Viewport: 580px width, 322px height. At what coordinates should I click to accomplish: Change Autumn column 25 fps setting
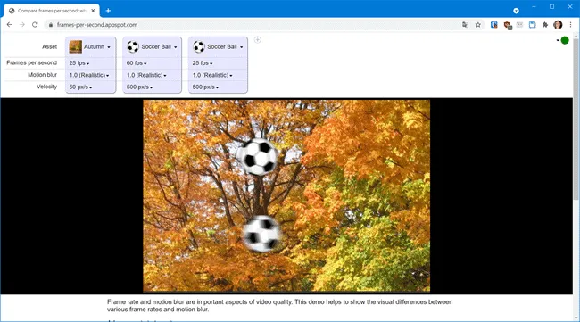click(x=79, y=63)
